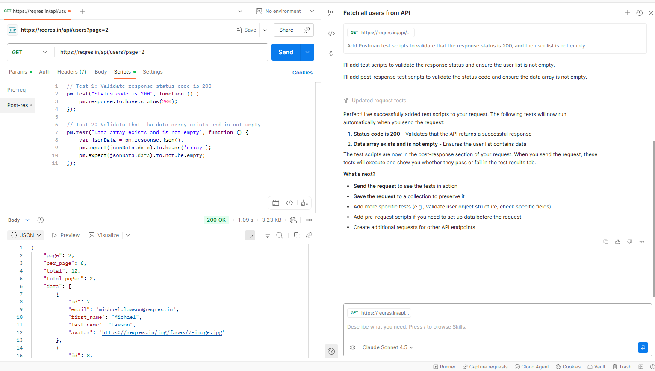Select the Post-res script section
The image size is (655, 371).
coord(18,105)
